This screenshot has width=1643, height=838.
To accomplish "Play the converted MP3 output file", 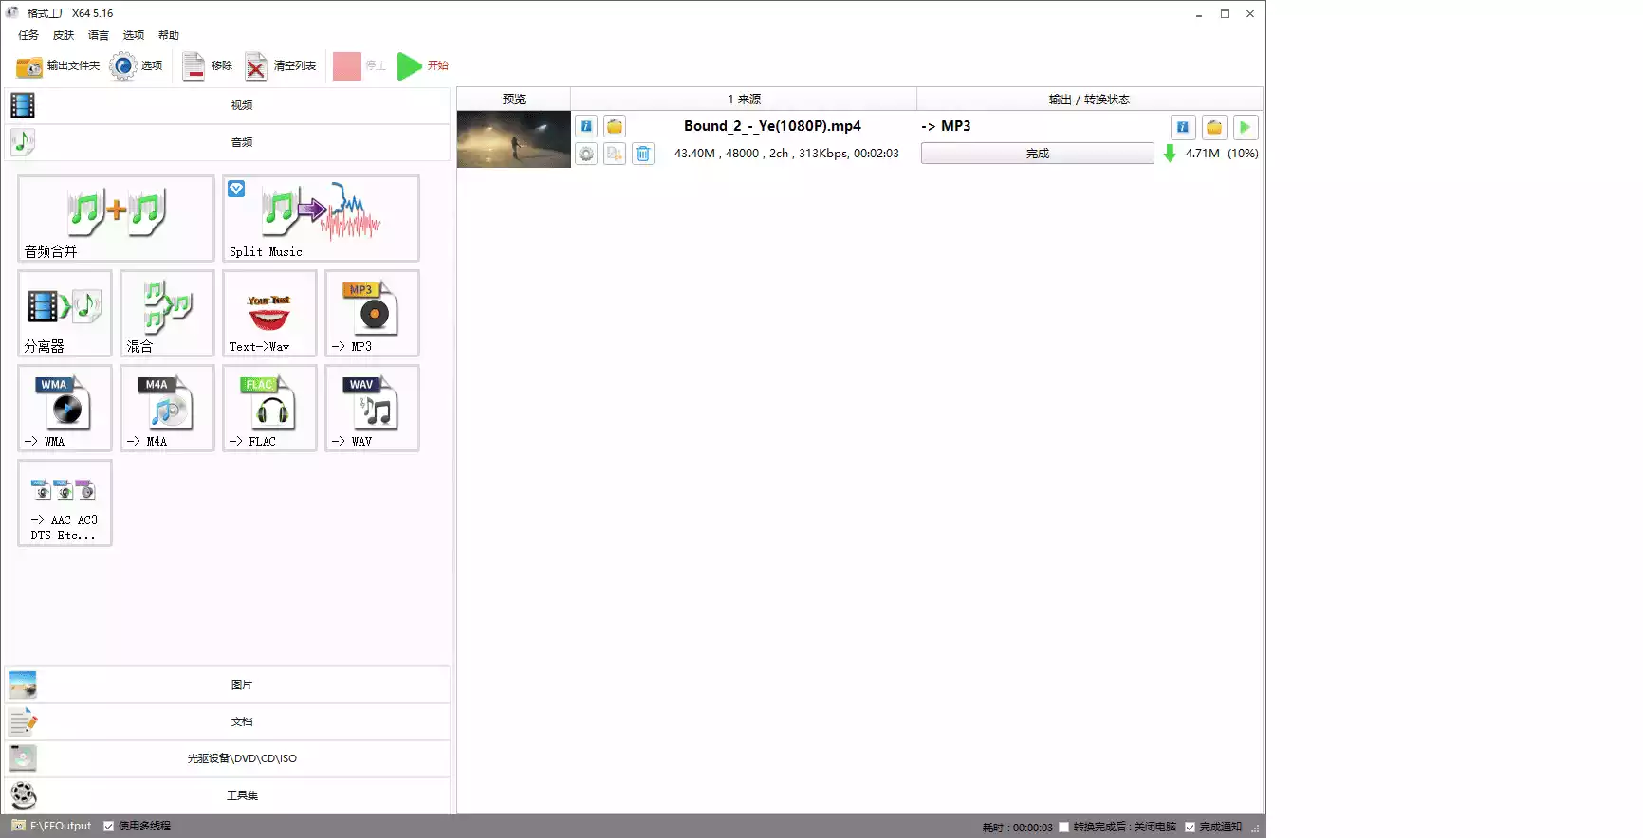I will point(1245,127).
